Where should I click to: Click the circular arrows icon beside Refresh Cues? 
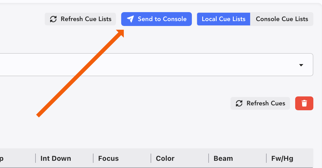point(239,103)
